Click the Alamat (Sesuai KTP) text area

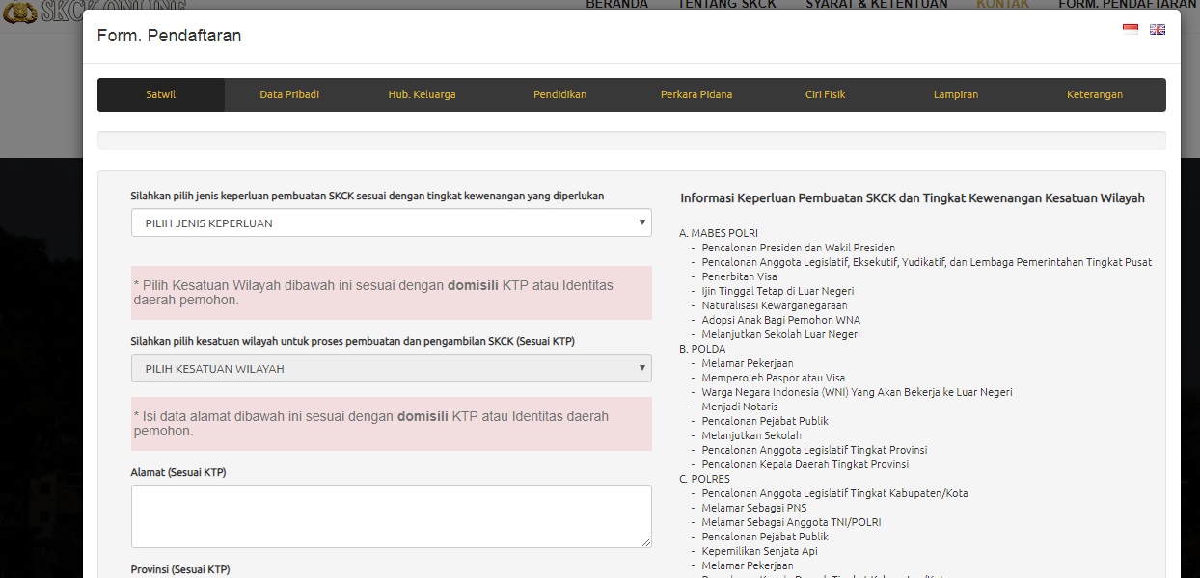point(392,516)
